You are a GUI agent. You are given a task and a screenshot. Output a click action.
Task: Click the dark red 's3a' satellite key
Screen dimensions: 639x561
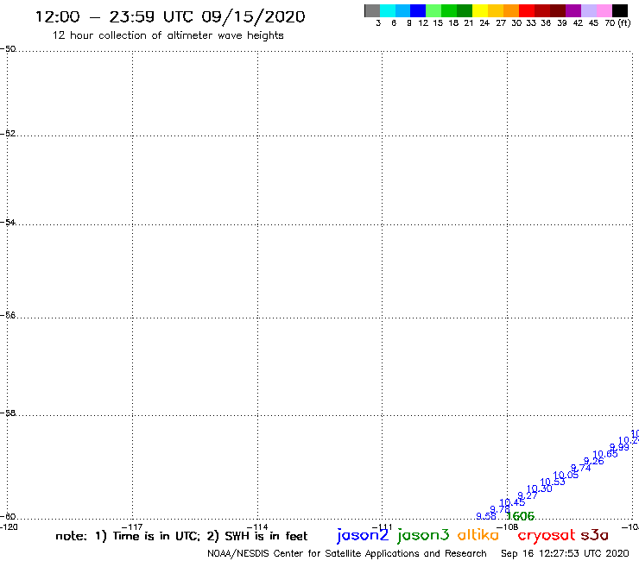[595, 535]
